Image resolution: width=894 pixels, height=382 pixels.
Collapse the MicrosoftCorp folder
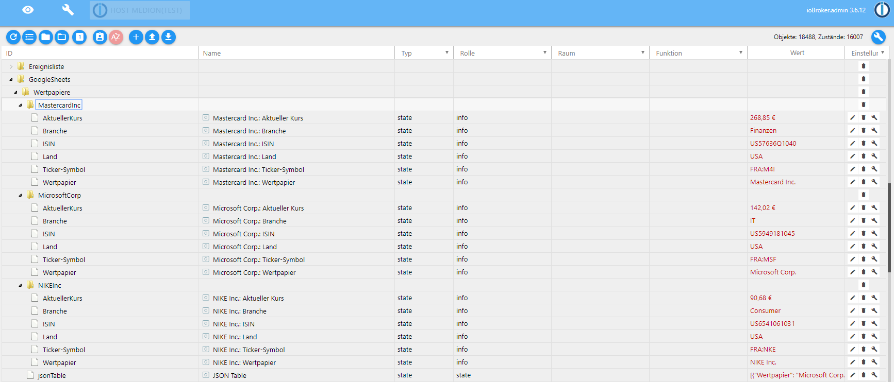point(20,195)
